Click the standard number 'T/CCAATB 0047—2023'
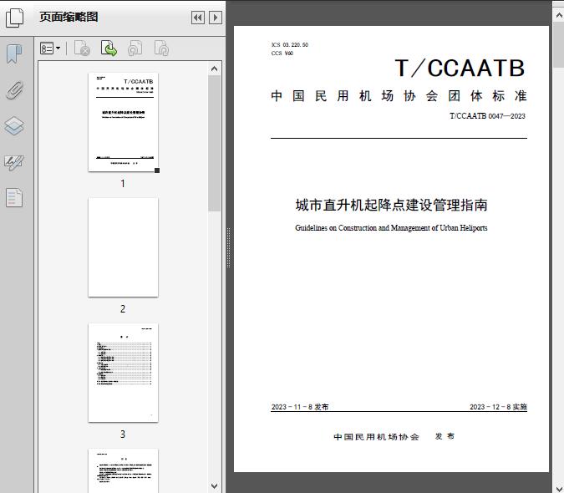This screenshot has height=493, width=564. [x=487, y=116]
